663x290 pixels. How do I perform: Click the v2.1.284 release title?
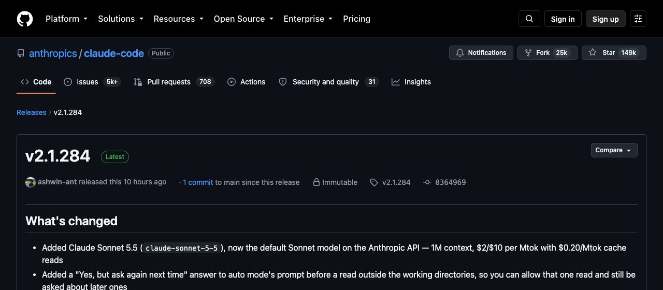[58, 156]
